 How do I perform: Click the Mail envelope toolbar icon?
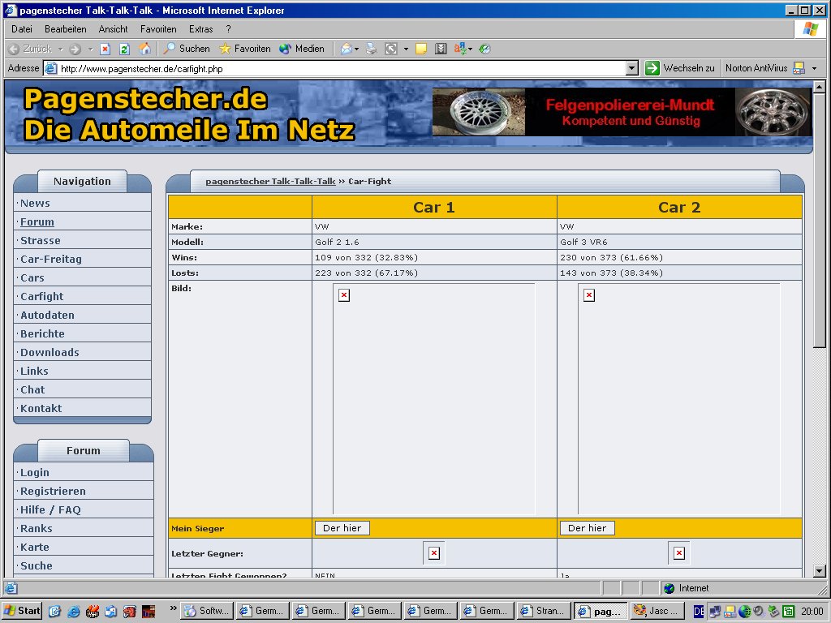[346, 49]
